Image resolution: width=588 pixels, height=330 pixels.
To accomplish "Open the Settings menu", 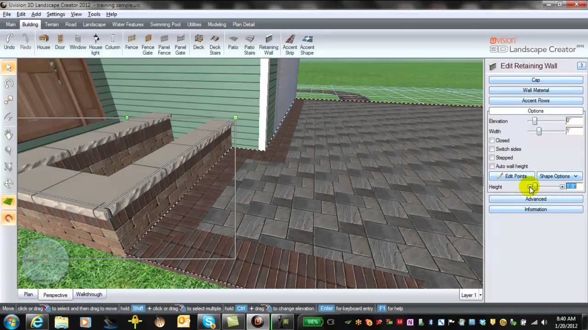I will click(56, 14).
